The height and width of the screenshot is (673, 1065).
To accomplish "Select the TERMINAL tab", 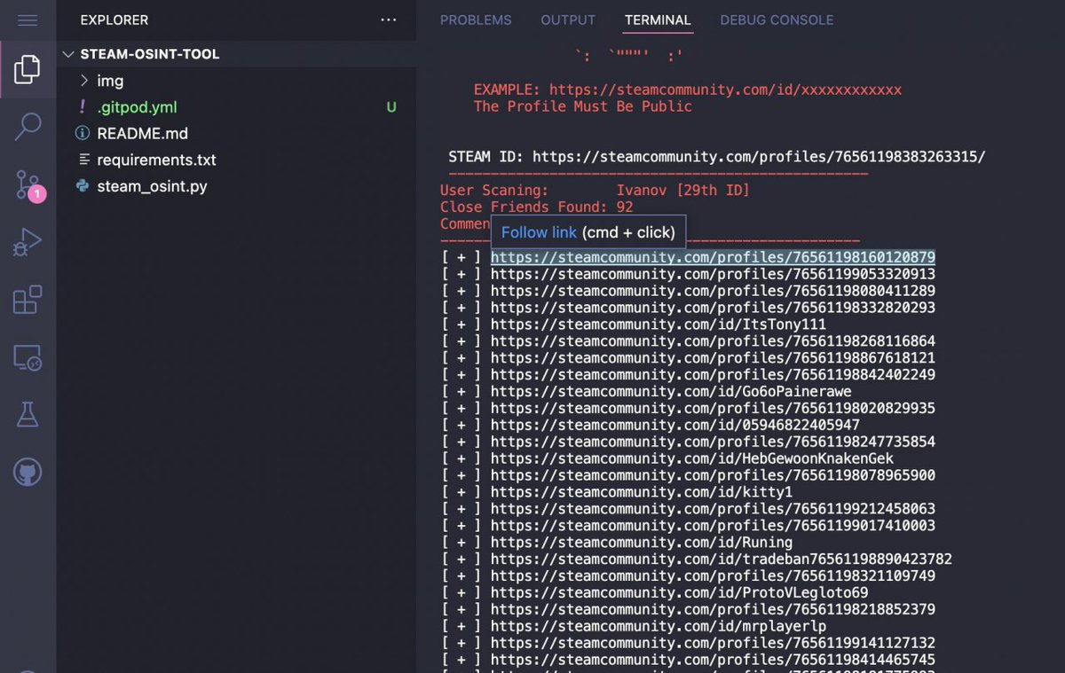I will (x=658, y=20).
